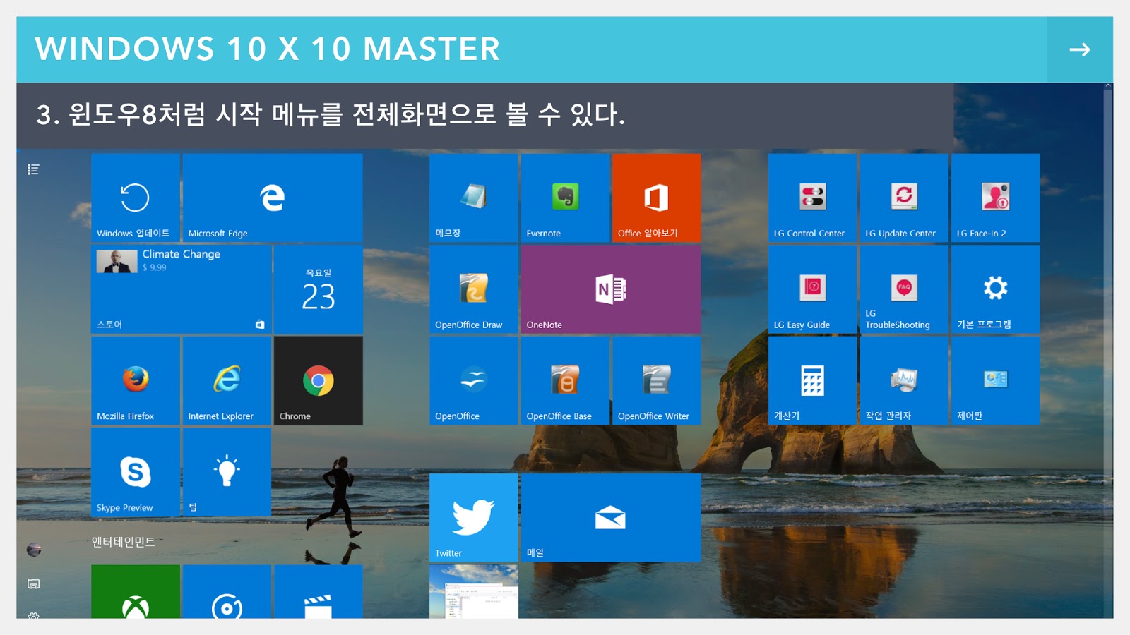
Task: Open the Twitter tile
Action: (474, 518)
